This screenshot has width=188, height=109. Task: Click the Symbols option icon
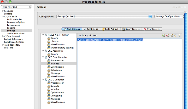49,86
